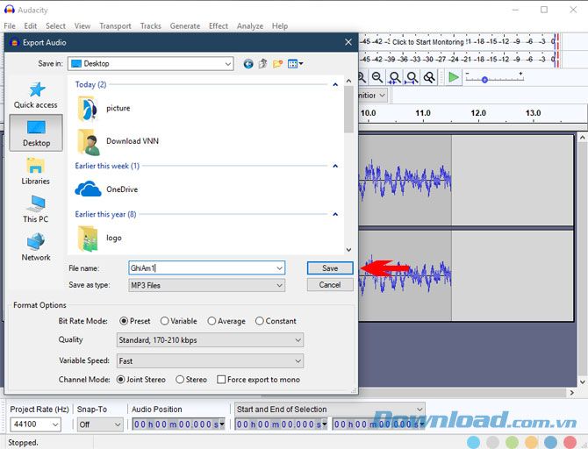This screenshot has width=588, height=449.
Task: Select Constant bit rate mode
Action: 276,321
